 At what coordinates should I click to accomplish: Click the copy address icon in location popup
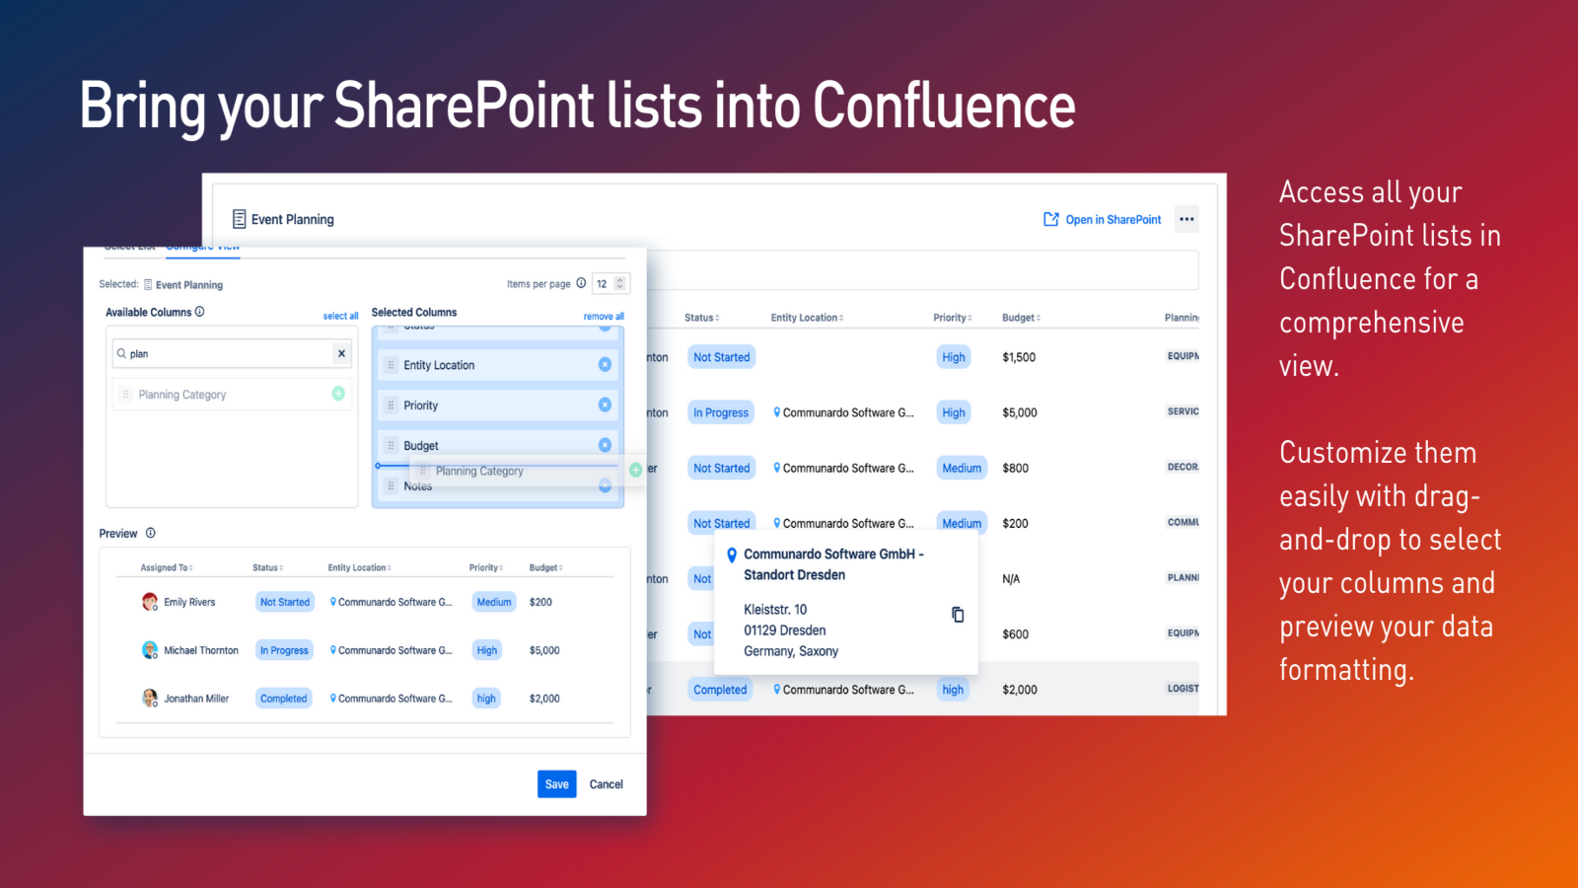957,615
